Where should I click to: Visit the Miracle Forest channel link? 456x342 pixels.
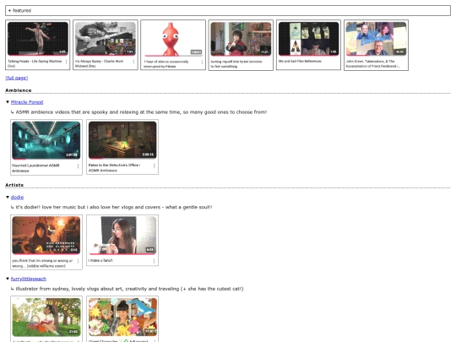click(x=27, y=102)
